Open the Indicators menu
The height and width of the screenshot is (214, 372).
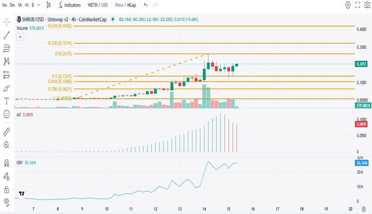click(x=69, y=5)
